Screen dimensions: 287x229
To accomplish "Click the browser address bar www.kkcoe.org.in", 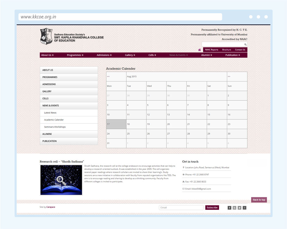I will [x=120, y=17].
